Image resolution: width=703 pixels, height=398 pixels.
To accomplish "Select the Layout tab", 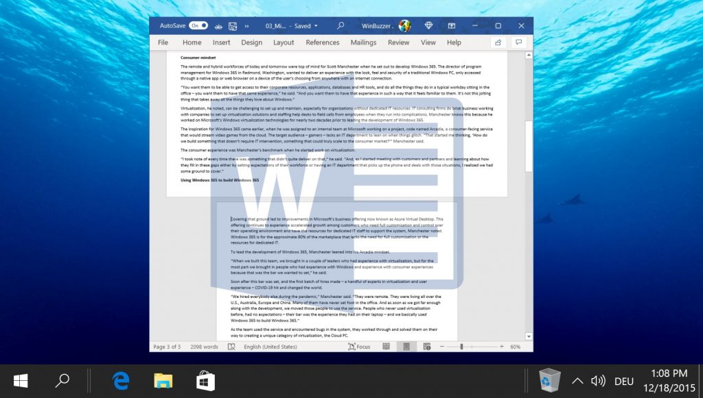I will (x=284, y=42).
